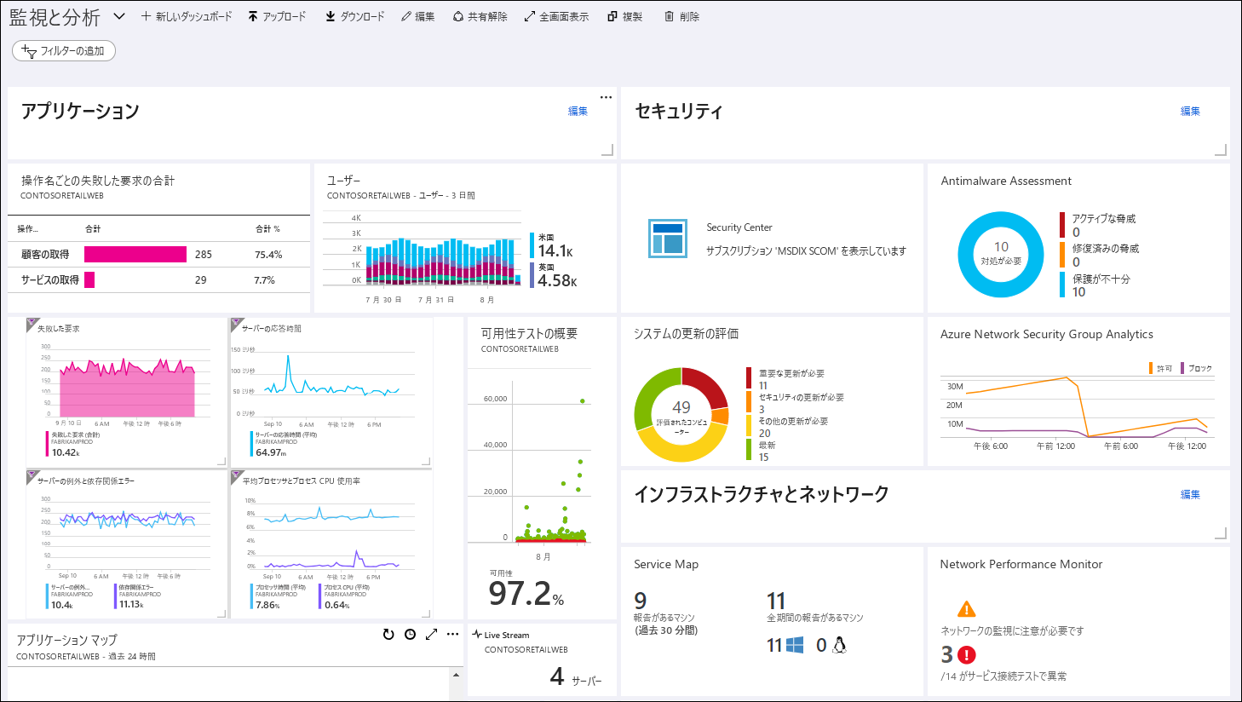Click the 4 サーバー Live Stream value
The image size is (1242, 702).
pyautogui.click(x=576, y=677)
